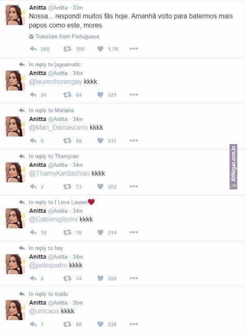Like the reply to @umcaos
The image size is (245, 333).
pos(100,324)
